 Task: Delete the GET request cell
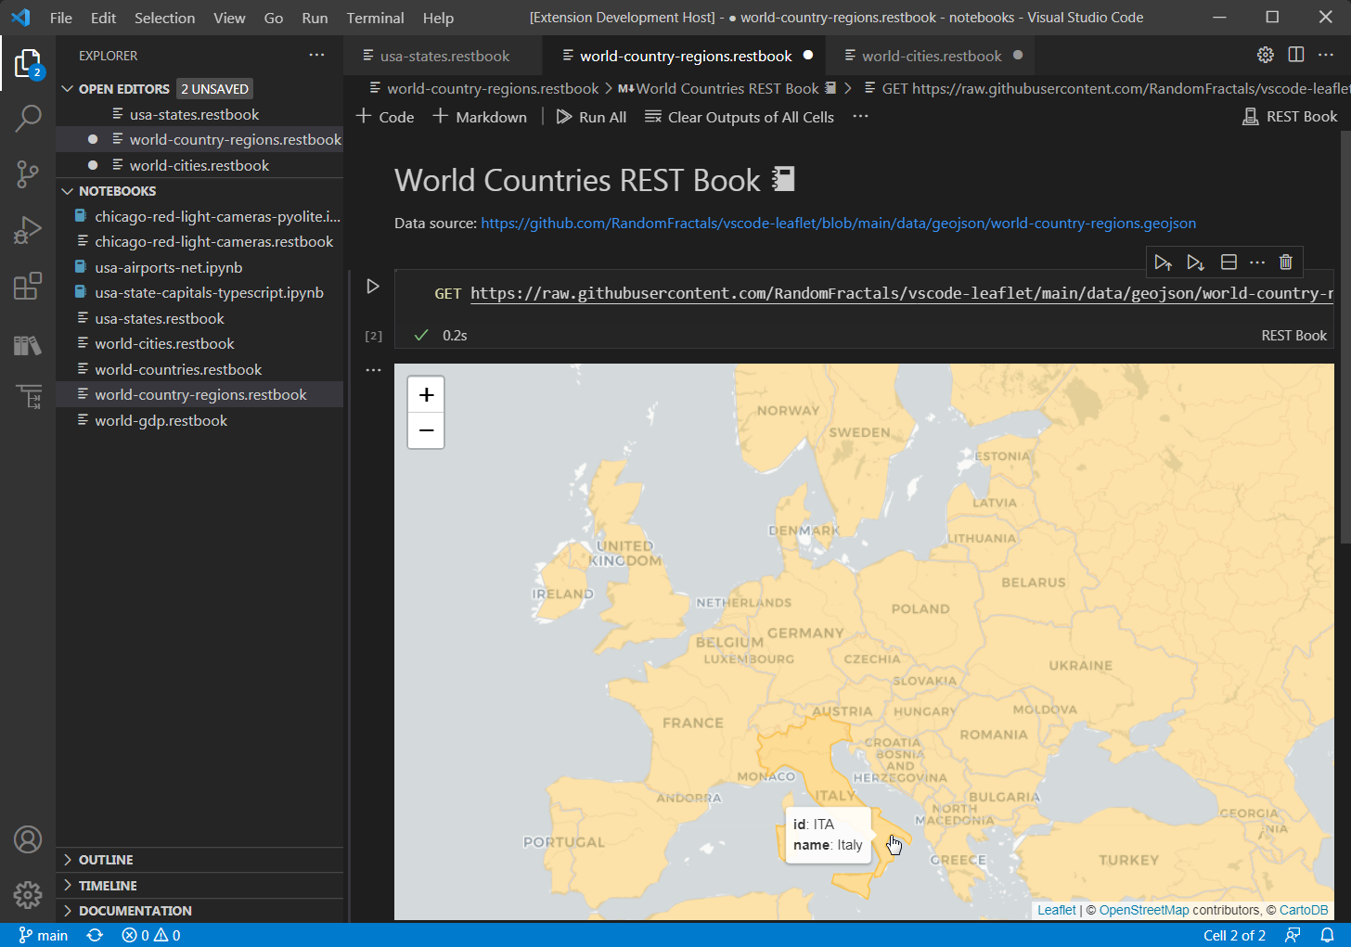tap(1286, 262)
